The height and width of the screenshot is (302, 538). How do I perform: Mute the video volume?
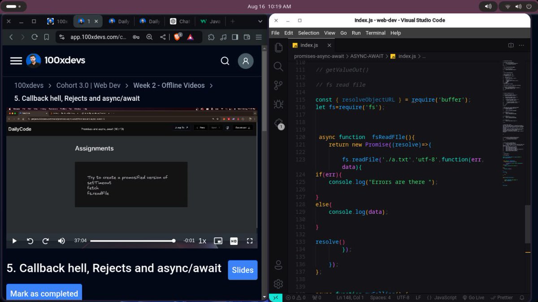tap(61, 241)
